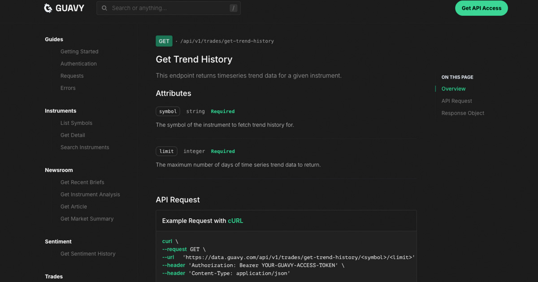Jump to the API Request section
The width and height of the screenshot is (538, 282).
[456, 101]
